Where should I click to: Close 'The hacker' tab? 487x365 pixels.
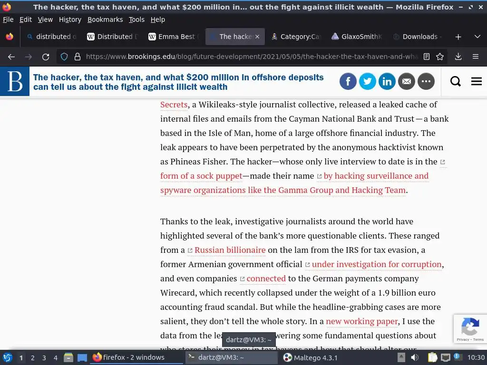tap(257, 37)
